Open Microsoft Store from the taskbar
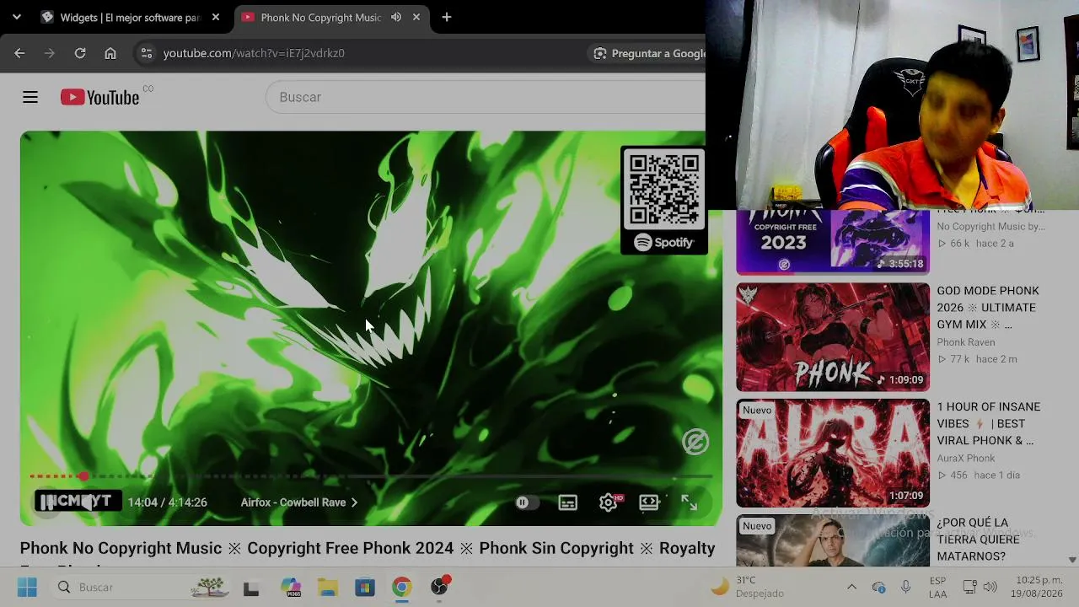The height and width of the screenshot is (607, 1079). click(365, 588)
